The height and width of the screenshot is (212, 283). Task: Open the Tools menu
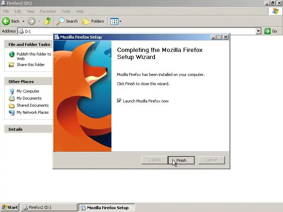[x=66, y=11]
